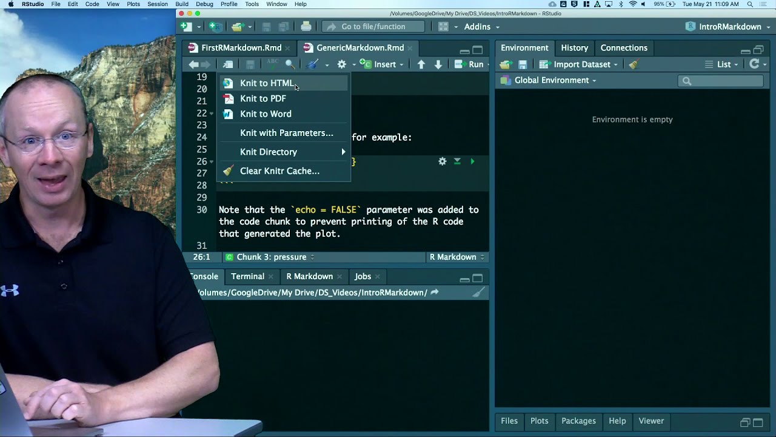Click the New File icon in main toolbar
Viewport: 776px width, 437px height.
pyautogui.click(x=186, y=27)
